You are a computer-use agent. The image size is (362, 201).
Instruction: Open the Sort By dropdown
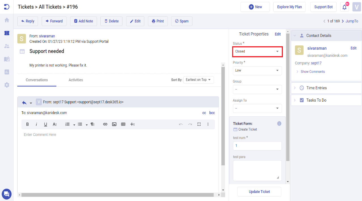pyautogui.click(x=198, y=80)
